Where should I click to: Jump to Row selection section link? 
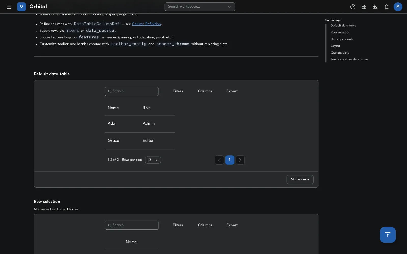coord(340,33)
